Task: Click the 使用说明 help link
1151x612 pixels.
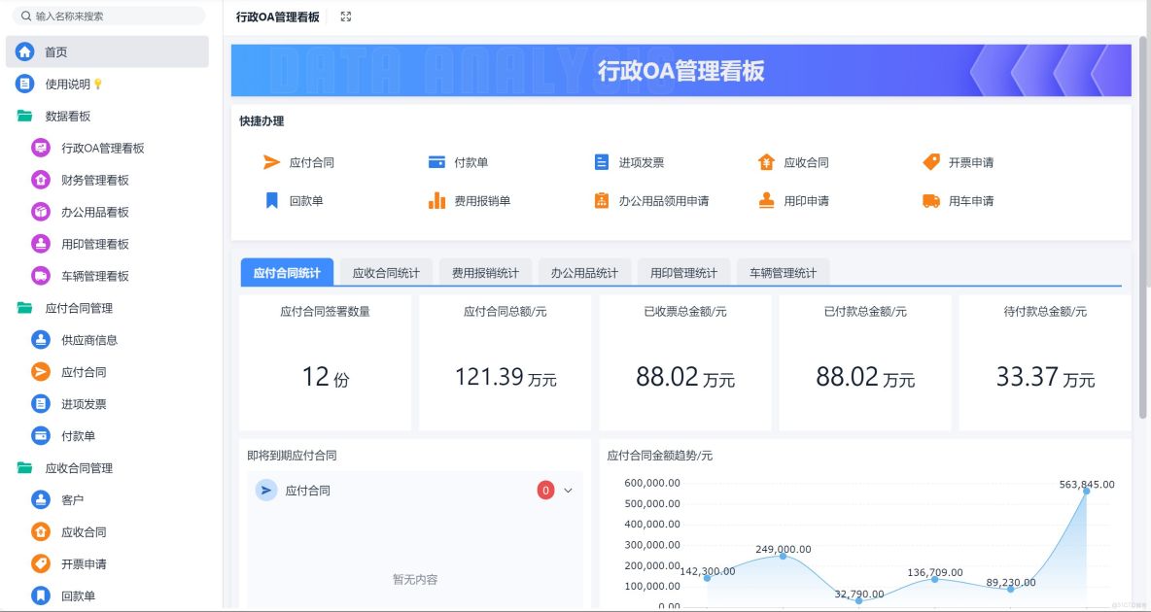Action: [74, 83]
